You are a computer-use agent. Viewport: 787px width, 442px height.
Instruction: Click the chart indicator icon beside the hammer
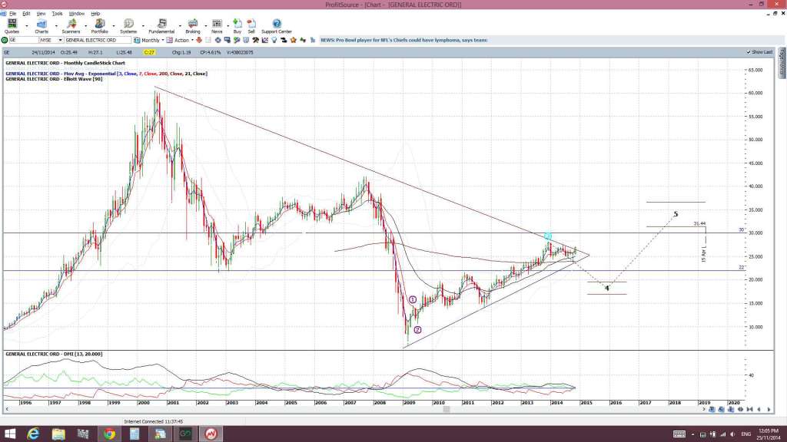click(265, 40)
